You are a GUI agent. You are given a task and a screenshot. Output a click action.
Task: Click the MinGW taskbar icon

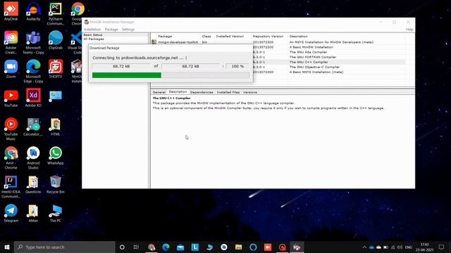click(x=297, y=247)
